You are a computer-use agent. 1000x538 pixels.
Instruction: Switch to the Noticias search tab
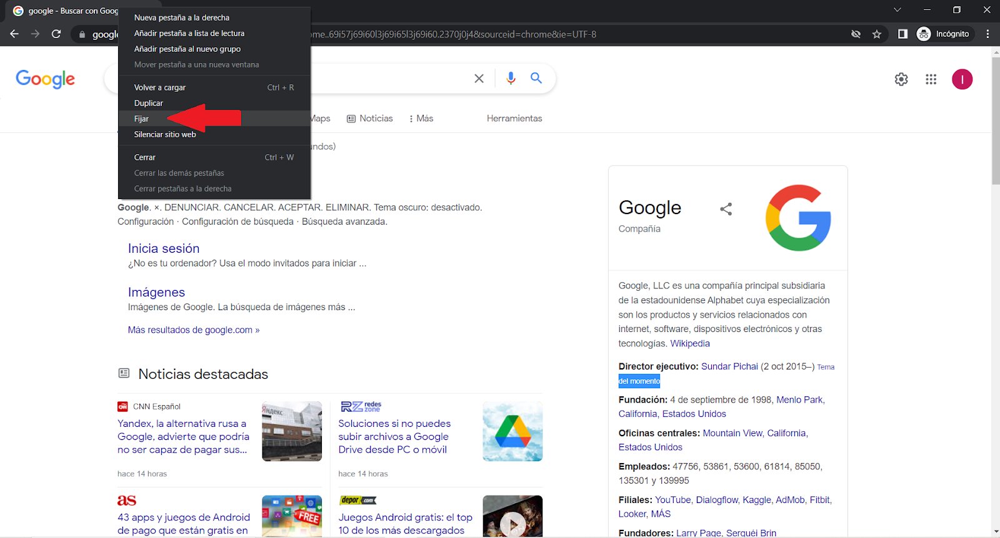(370, 119)
